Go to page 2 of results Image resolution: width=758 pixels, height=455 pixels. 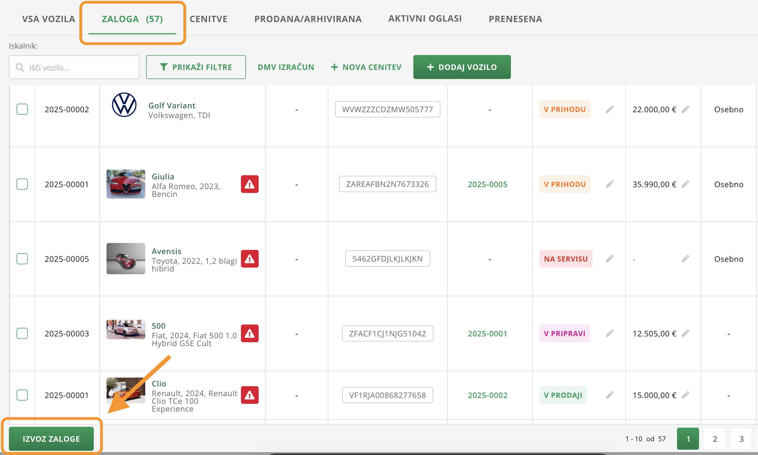click(x=715, y=439)
